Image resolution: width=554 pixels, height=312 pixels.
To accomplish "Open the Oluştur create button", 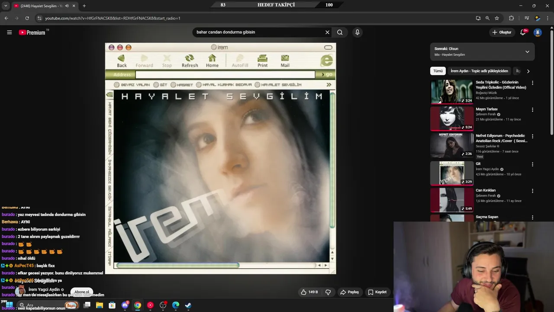I will tap(502, 32).
